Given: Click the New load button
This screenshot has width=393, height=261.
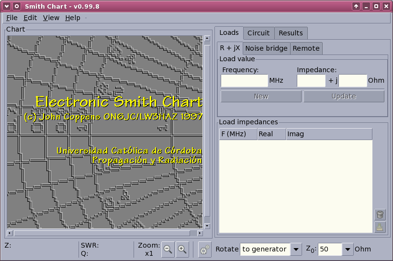Looking at the screenshot, I should 261,97.
